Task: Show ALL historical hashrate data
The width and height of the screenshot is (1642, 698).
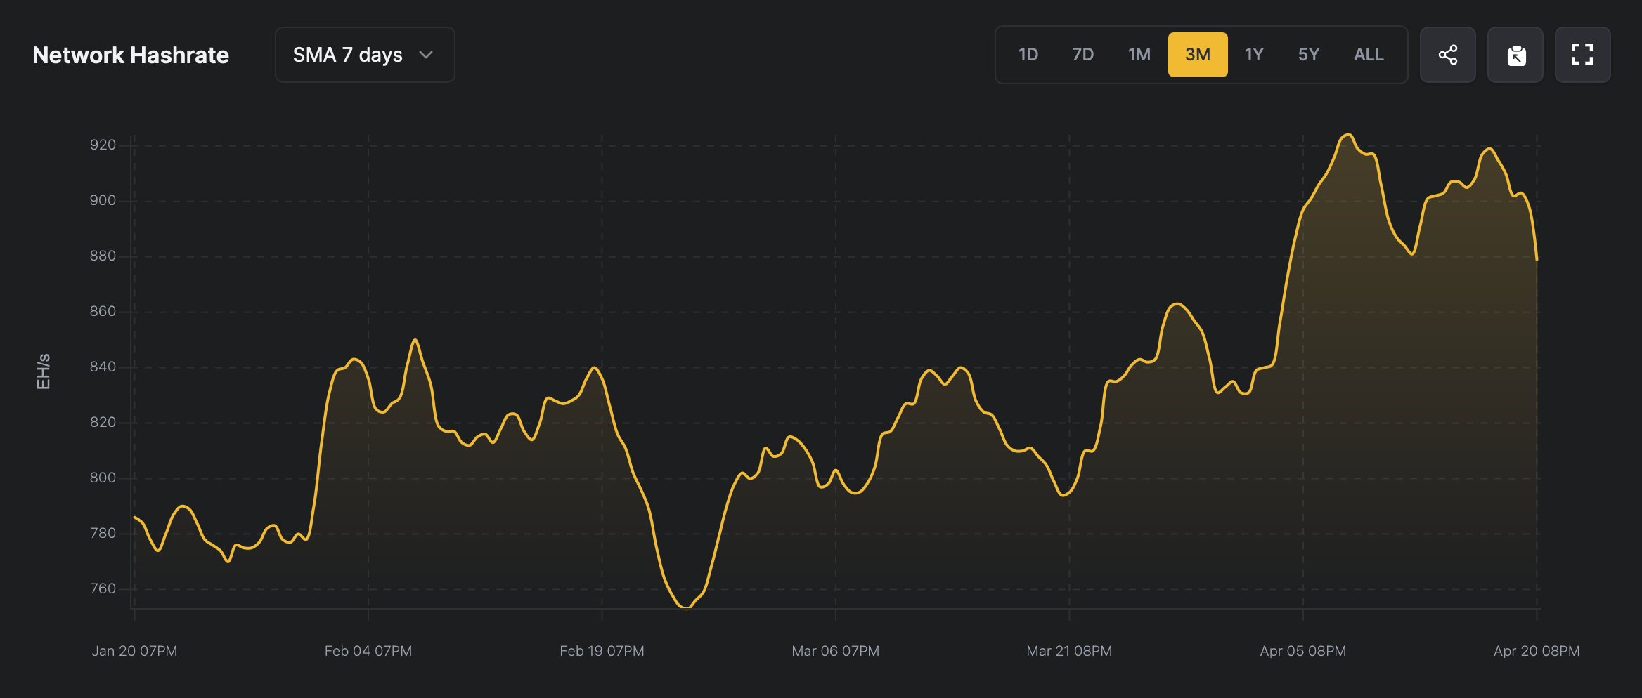Action: tap(1368, 55)
